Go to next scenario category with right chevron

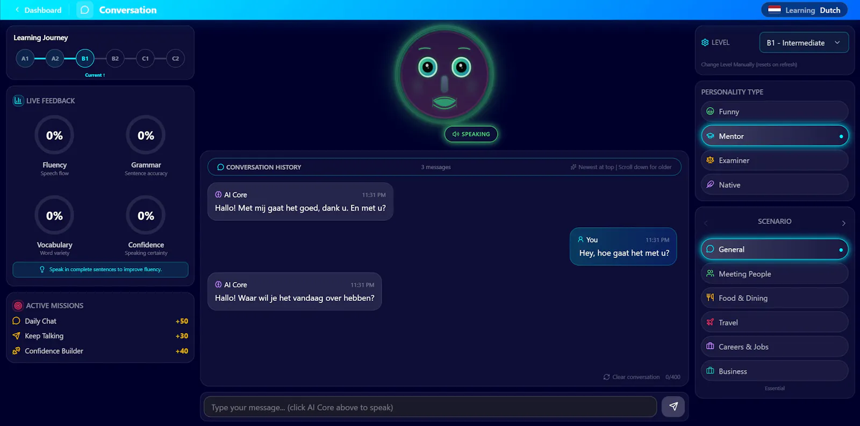coord(843,223)
